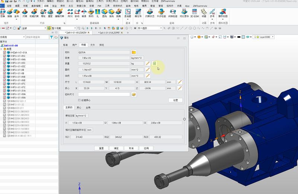Click the material library folder icon
298x194 pixels.
[134, 53]
